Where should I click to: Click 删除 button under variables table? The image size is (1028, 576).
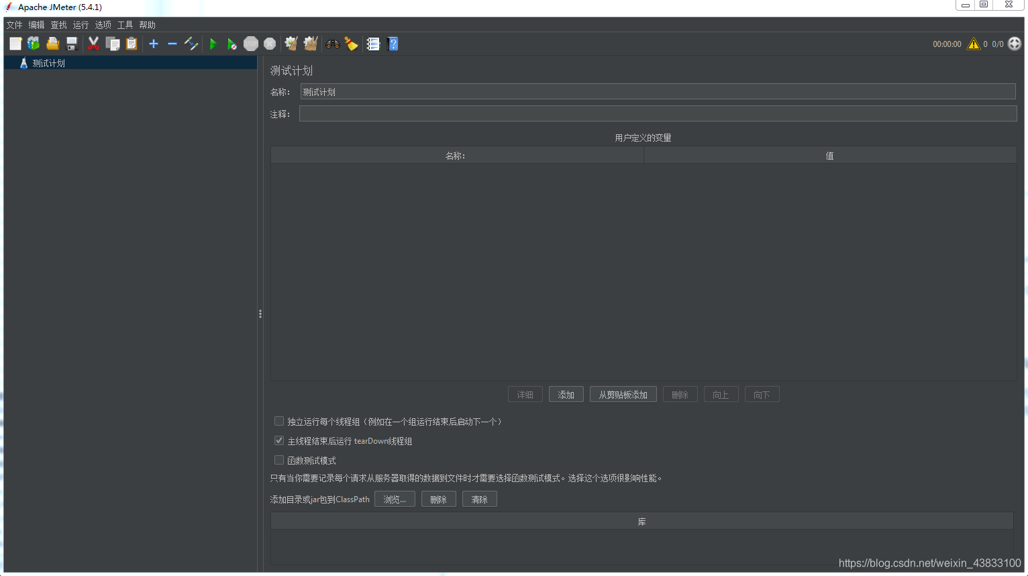(x=680, y=395)
